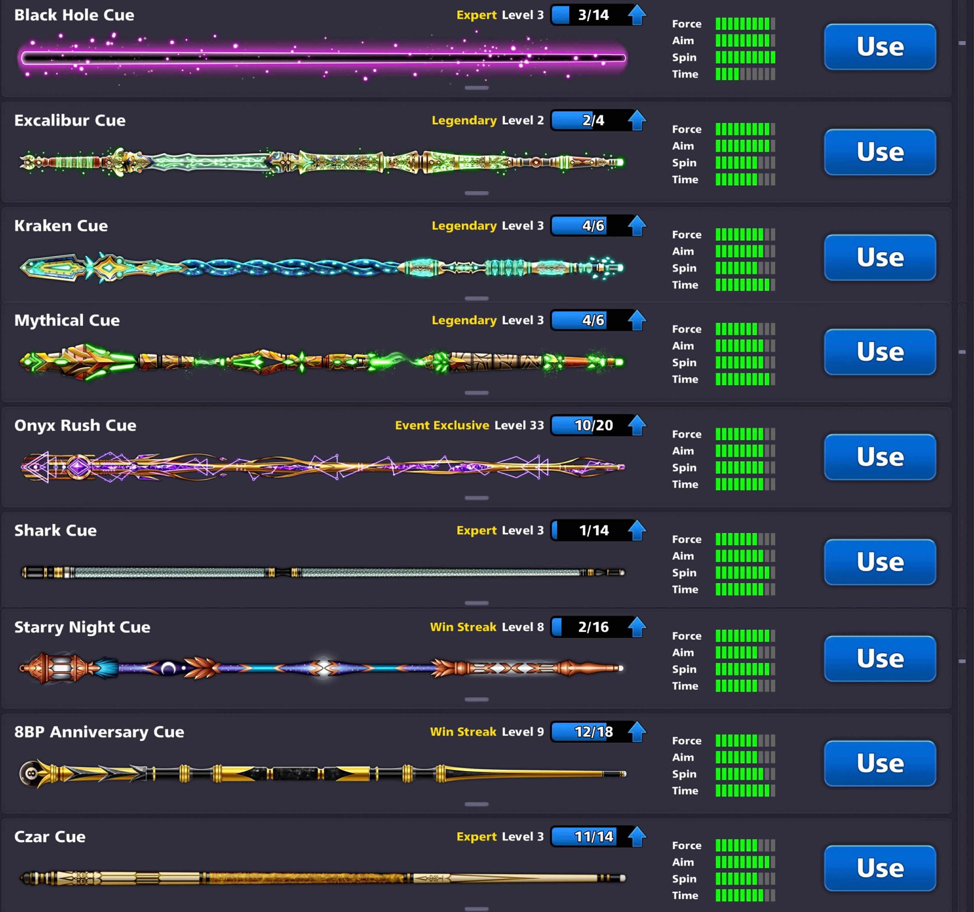Click Black Hole Cue upgrade arrow icon
Screen dimensions: 974x912
pyautogui.click(x=637, y=15)
